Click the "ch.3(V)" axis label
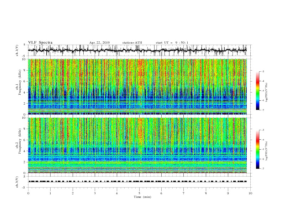282x217 pixels. click(x=17, y=182)
